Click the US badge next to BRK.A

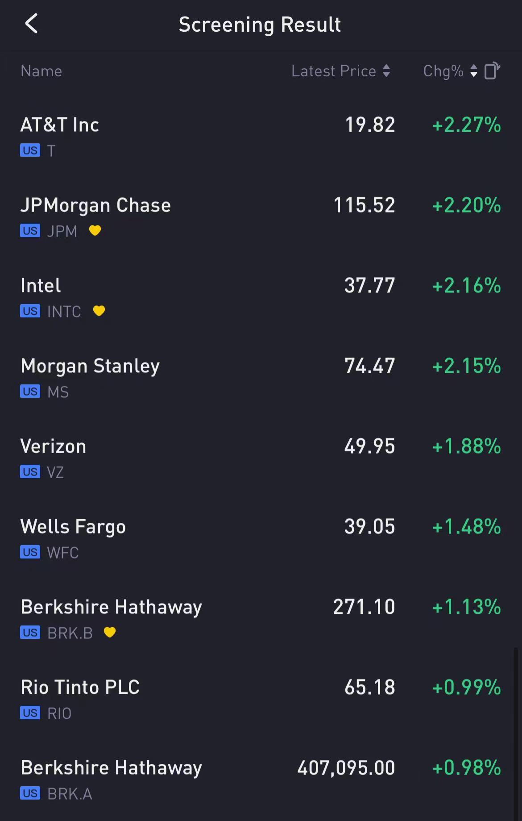point(30,793)
